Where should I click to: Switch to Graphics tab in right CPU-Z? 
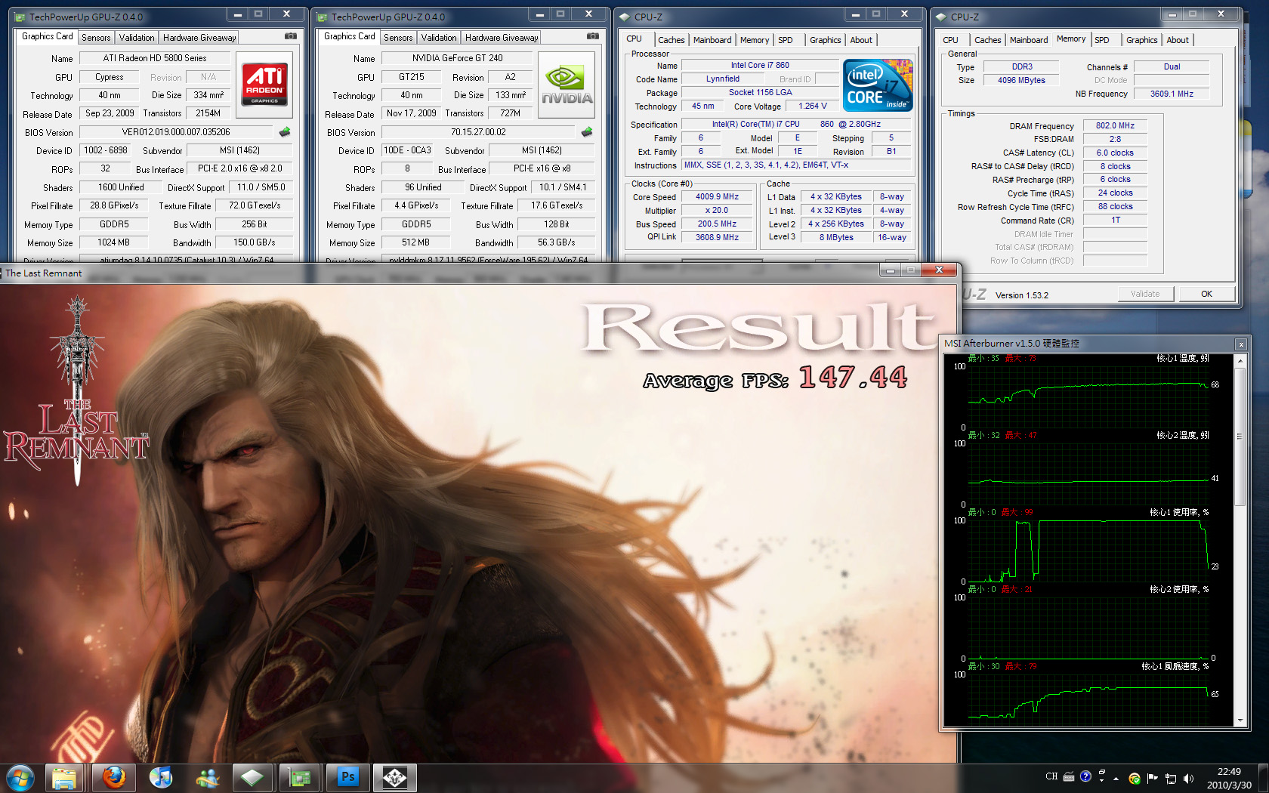[1141, 40]
